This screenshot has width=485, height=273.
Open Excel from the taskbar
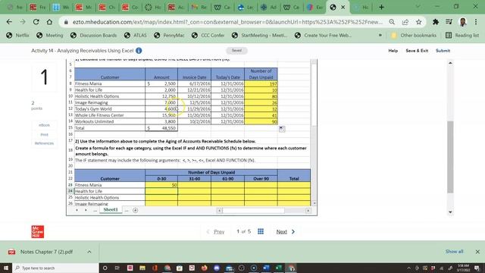point(278,268)
